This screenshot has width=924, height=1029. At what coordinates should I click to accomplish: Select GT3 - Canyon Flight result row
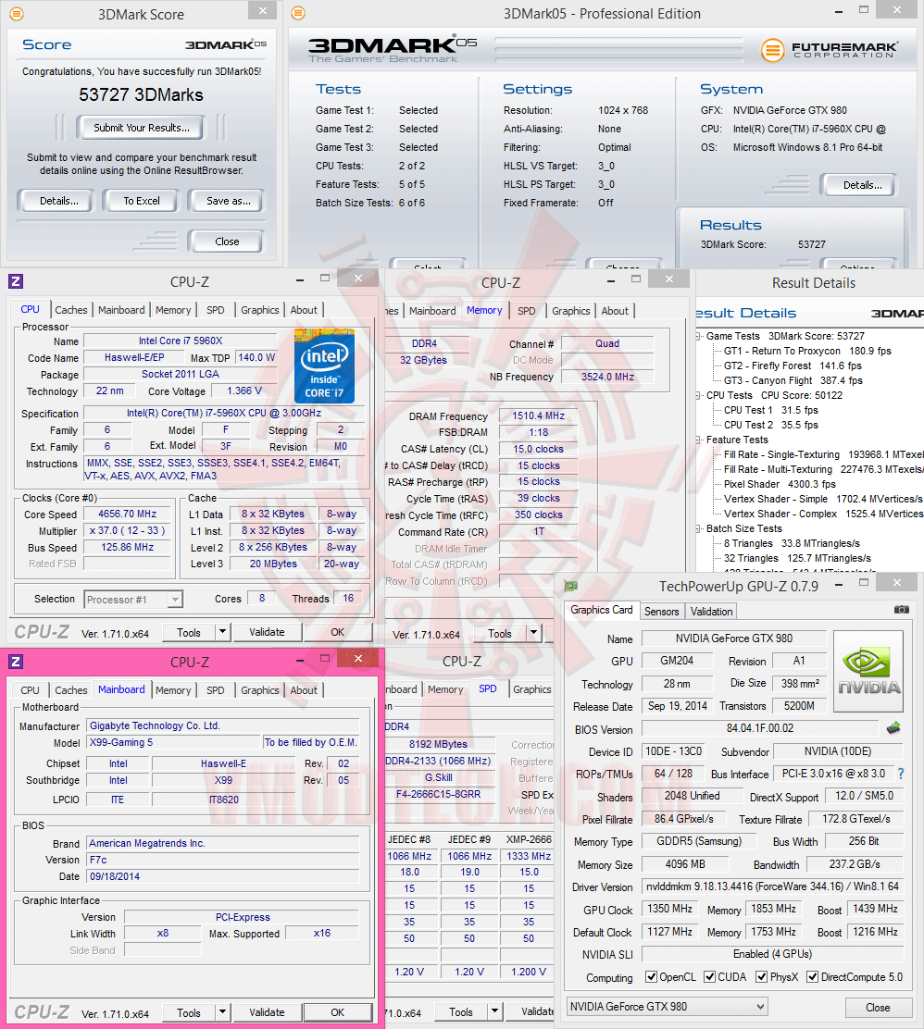(793, 380)
